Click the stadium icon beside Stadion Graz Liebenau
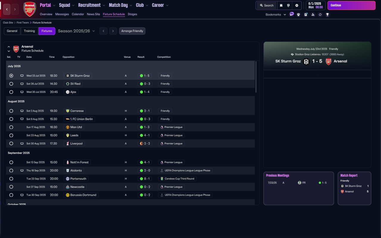 (x=292, y=54)
